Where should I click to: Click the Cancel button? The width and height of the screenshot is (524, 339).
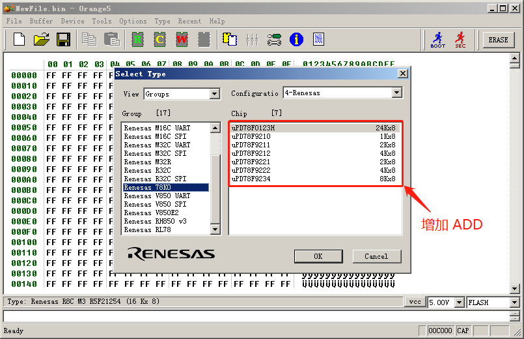376,256
